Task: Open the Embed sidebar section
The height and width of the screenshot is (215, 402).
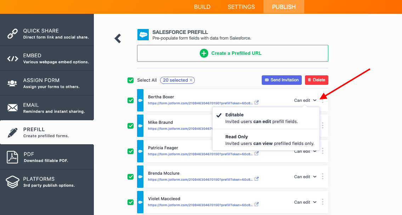Action: coord(47,58)
